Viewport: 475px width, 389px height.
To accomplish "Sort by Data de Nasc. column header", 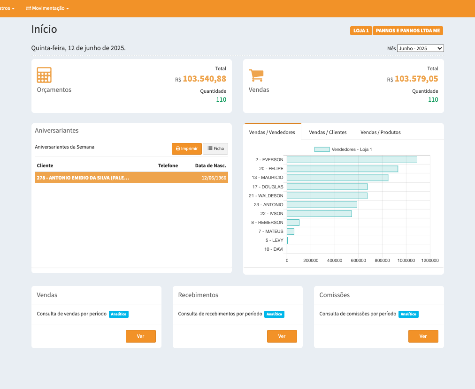I will [210, 165].
